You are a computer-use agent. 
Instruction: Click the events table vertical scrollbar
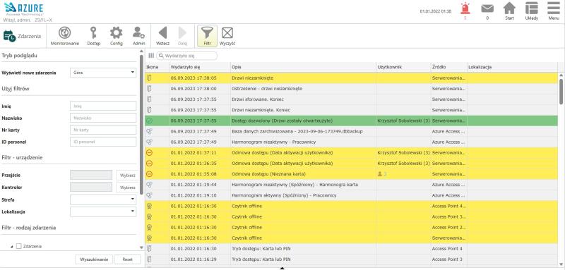click(x=561, y=91)
